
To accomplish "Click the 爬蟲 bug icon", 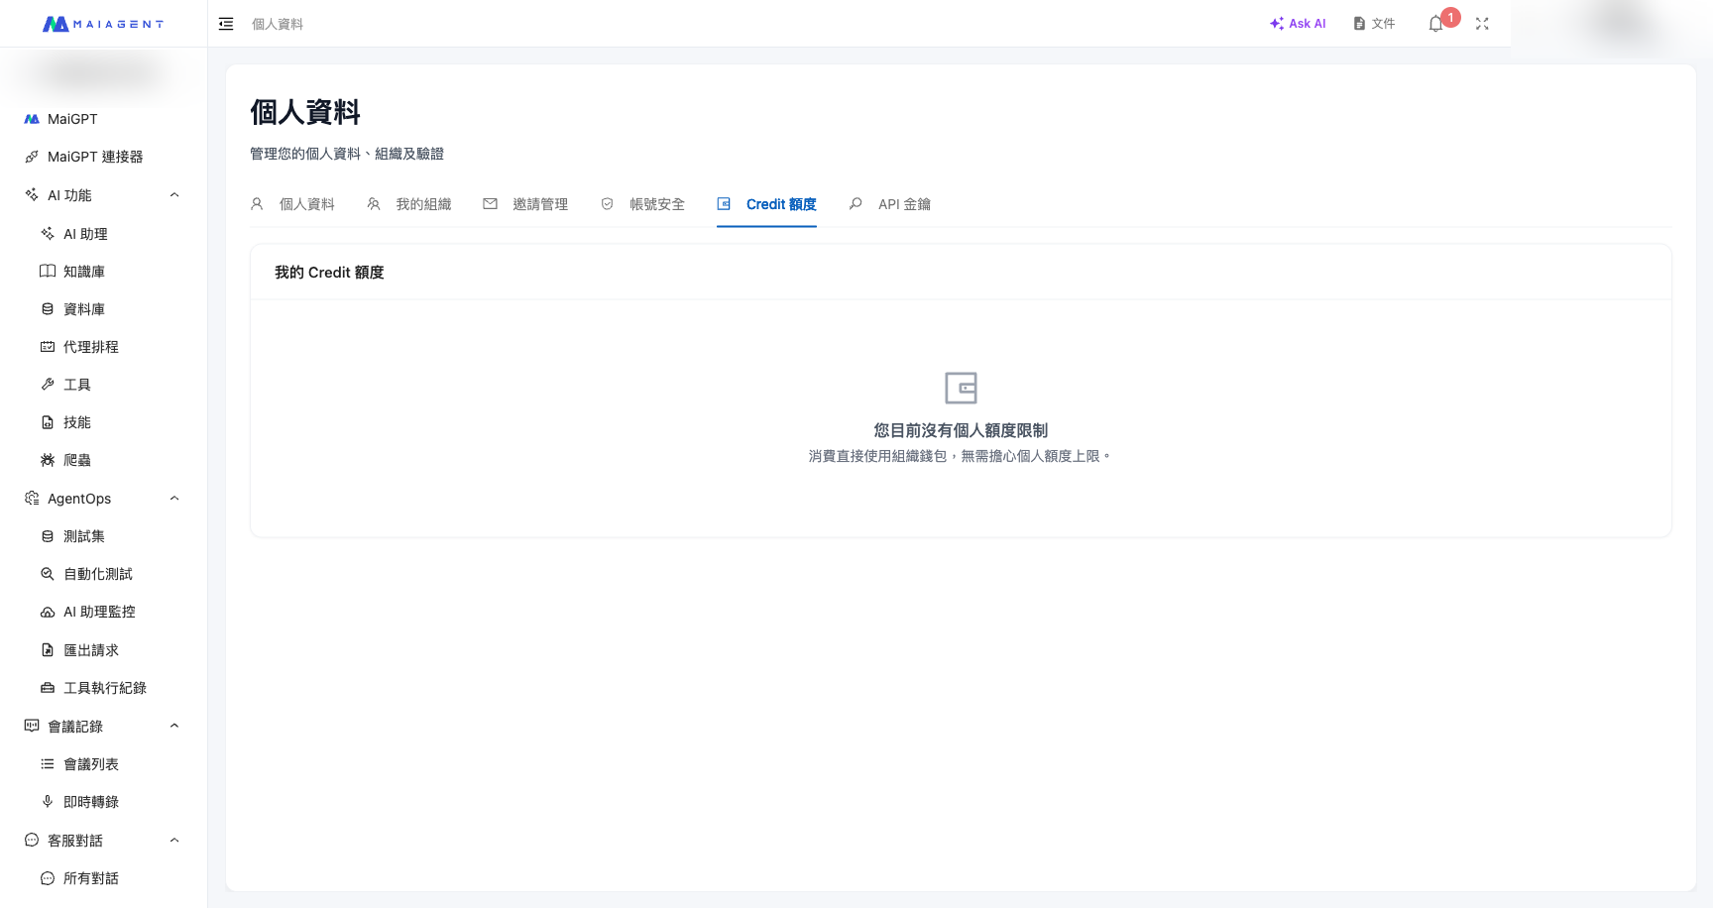I will tap(48, 460).
